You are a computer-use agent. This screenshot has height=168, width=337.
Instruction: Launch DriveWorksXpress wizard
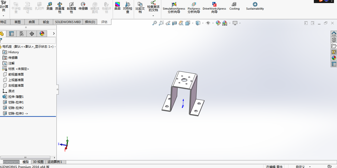tap(214, 8)
